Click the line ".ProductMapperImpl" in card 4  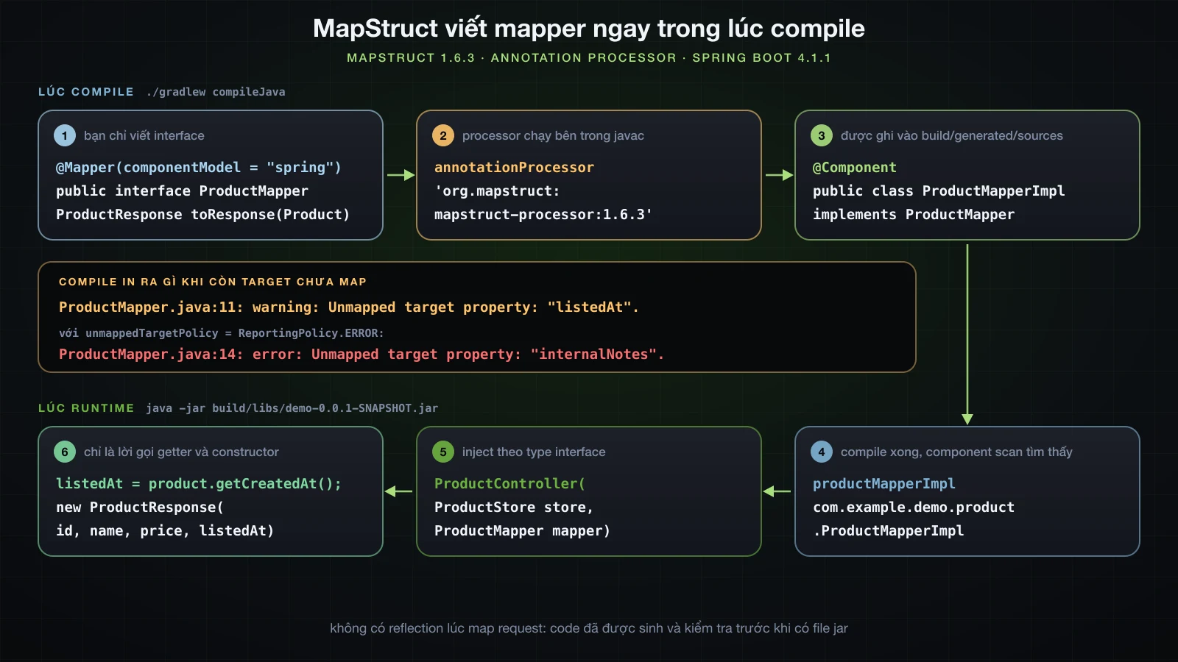(889, 531)
